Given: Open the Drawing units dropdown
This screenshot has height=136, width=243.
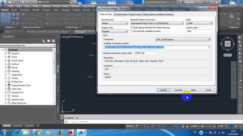Looking at the screenshot, I should click(115, 23).
